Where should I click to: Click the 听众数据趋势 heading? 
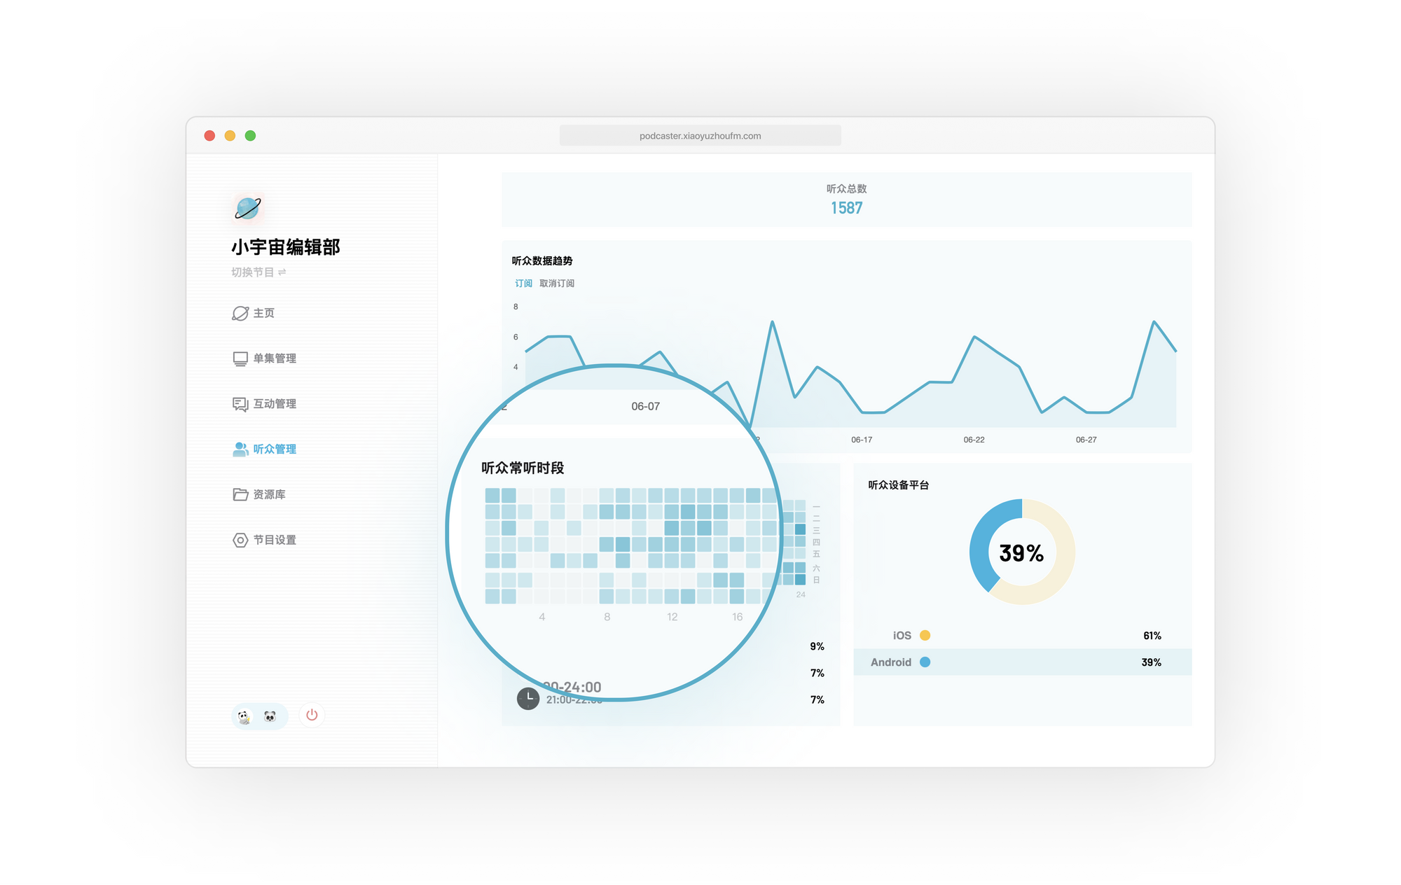pos(542,260)
